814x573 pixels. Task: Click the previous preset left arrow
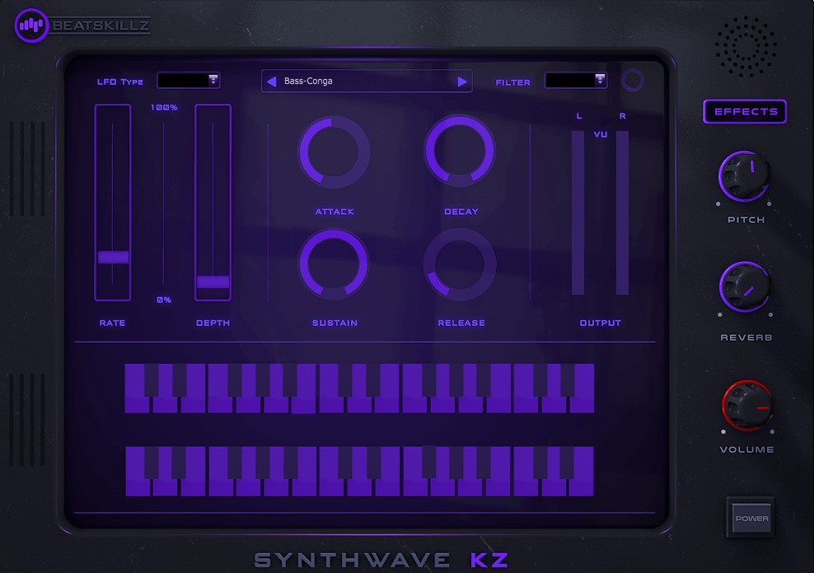[271, 82]
